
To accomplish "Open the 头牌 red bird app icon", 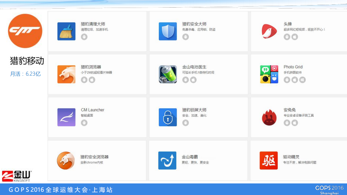I will [269, 31].
